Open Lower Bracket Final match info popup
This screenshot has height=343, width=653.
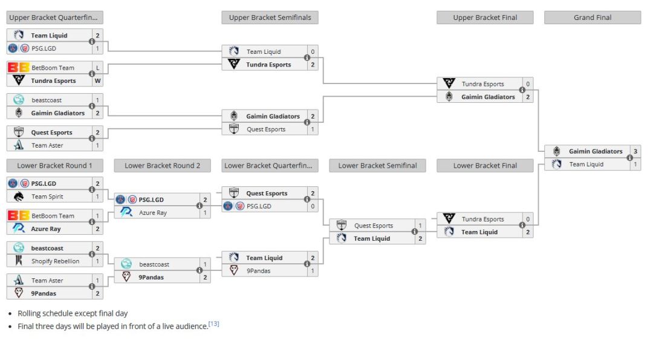pyautogui.click(x=522, y=226)
